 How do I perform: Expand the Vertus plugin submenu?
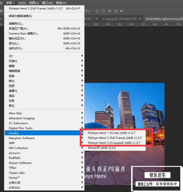click(44, 178)
